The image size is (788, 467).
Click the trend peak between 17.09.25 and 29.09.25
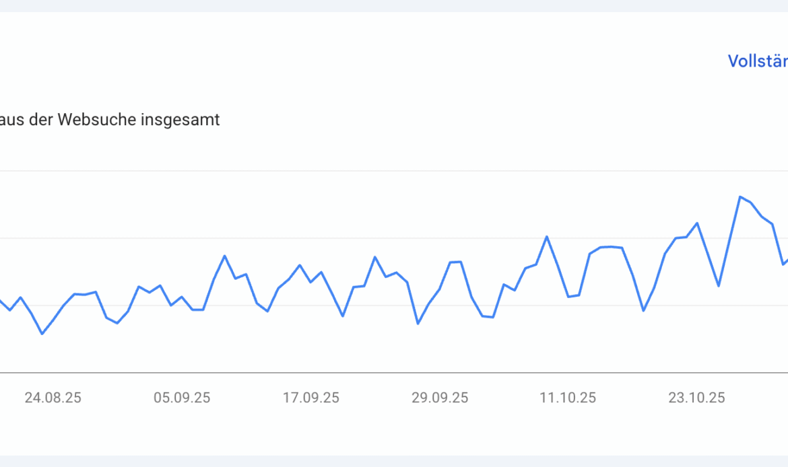pyautogui.click(x=375, y=256)
